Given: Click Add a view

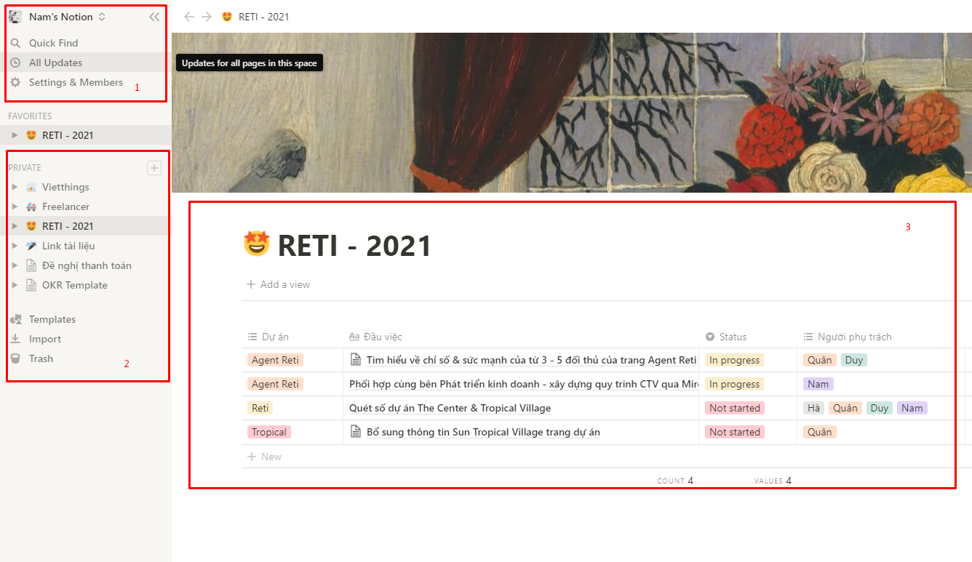Looking at the screenshot, I should click(x=279, y=284).
